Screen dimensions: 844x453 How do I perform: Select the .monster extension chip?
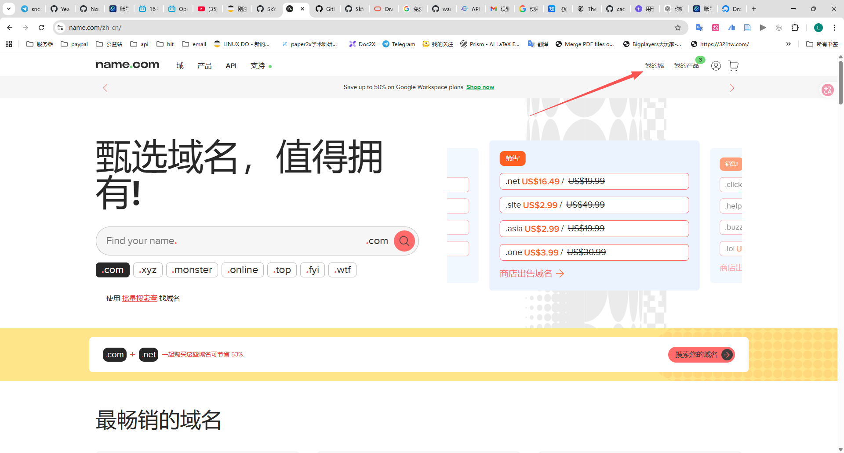192,270
